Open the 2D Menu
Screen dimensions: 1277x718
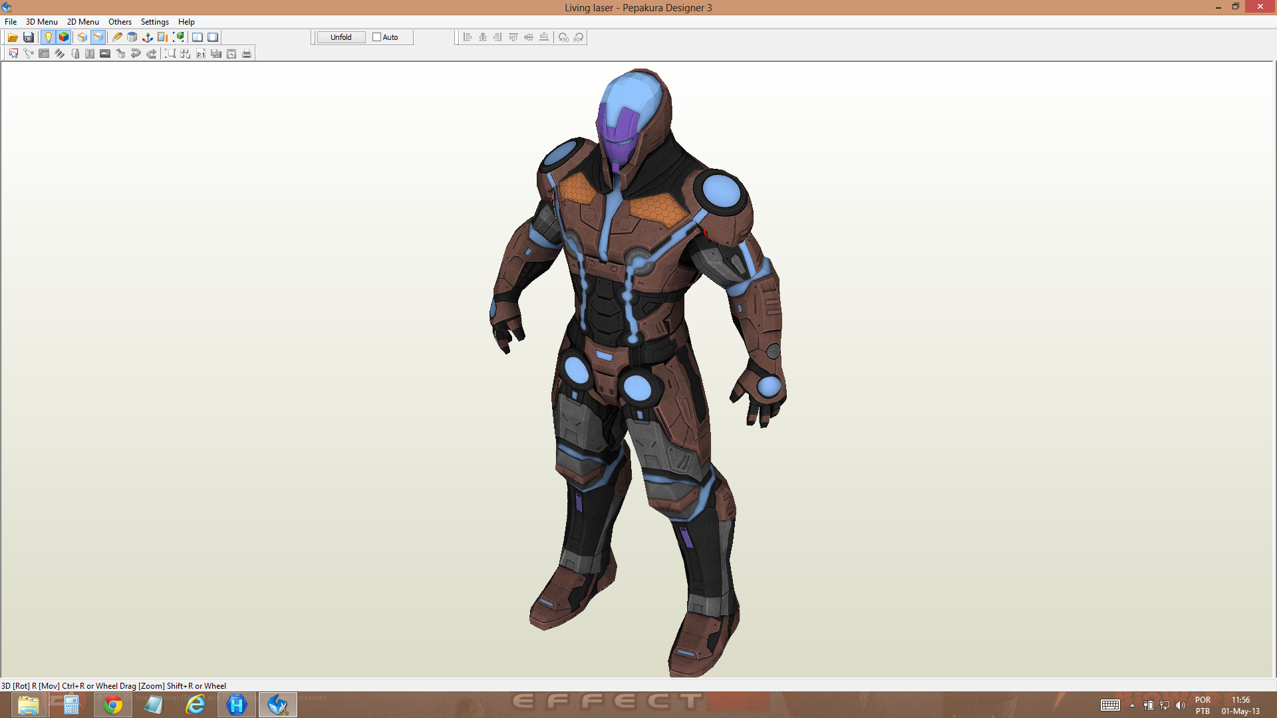click(83, 22)
